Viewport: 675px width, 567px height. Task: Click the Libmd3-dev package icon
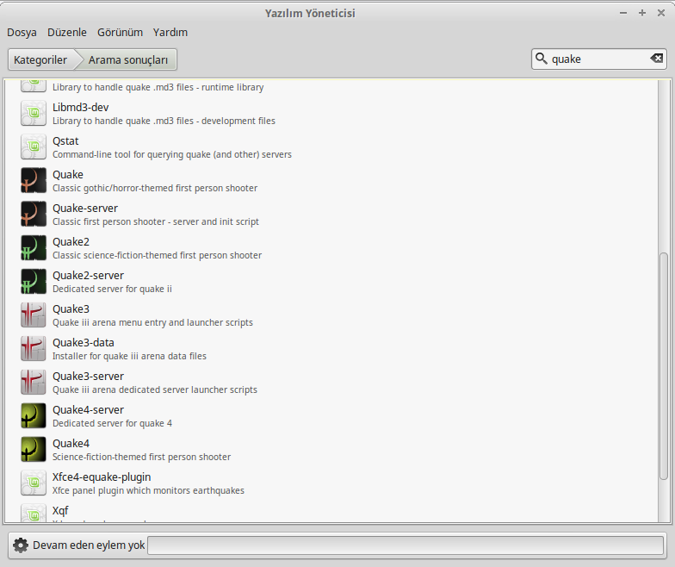(33, 114)
